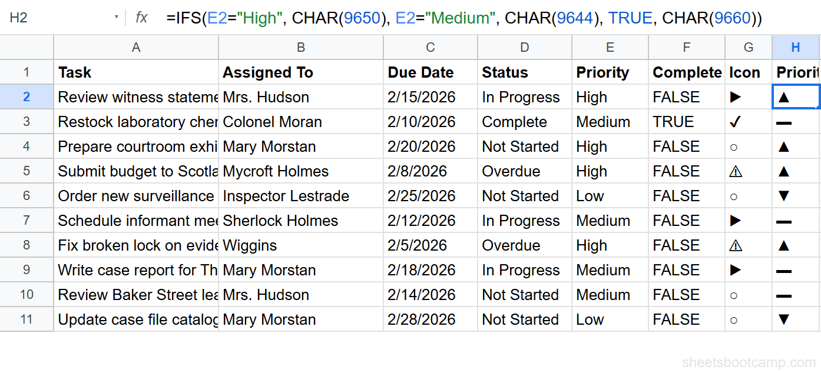This screenshot has height=373, width=821.
Task: Click the dash priority icon in H3
Action: (x=784, y=123)
